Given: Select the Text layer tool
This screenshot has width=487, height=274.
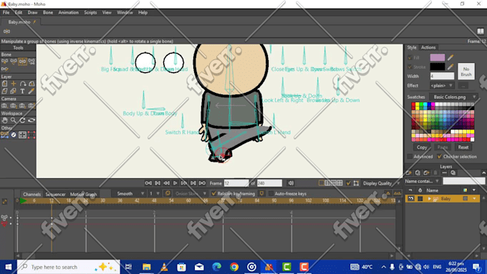Looking at the screenshot, I should [22, 92].
